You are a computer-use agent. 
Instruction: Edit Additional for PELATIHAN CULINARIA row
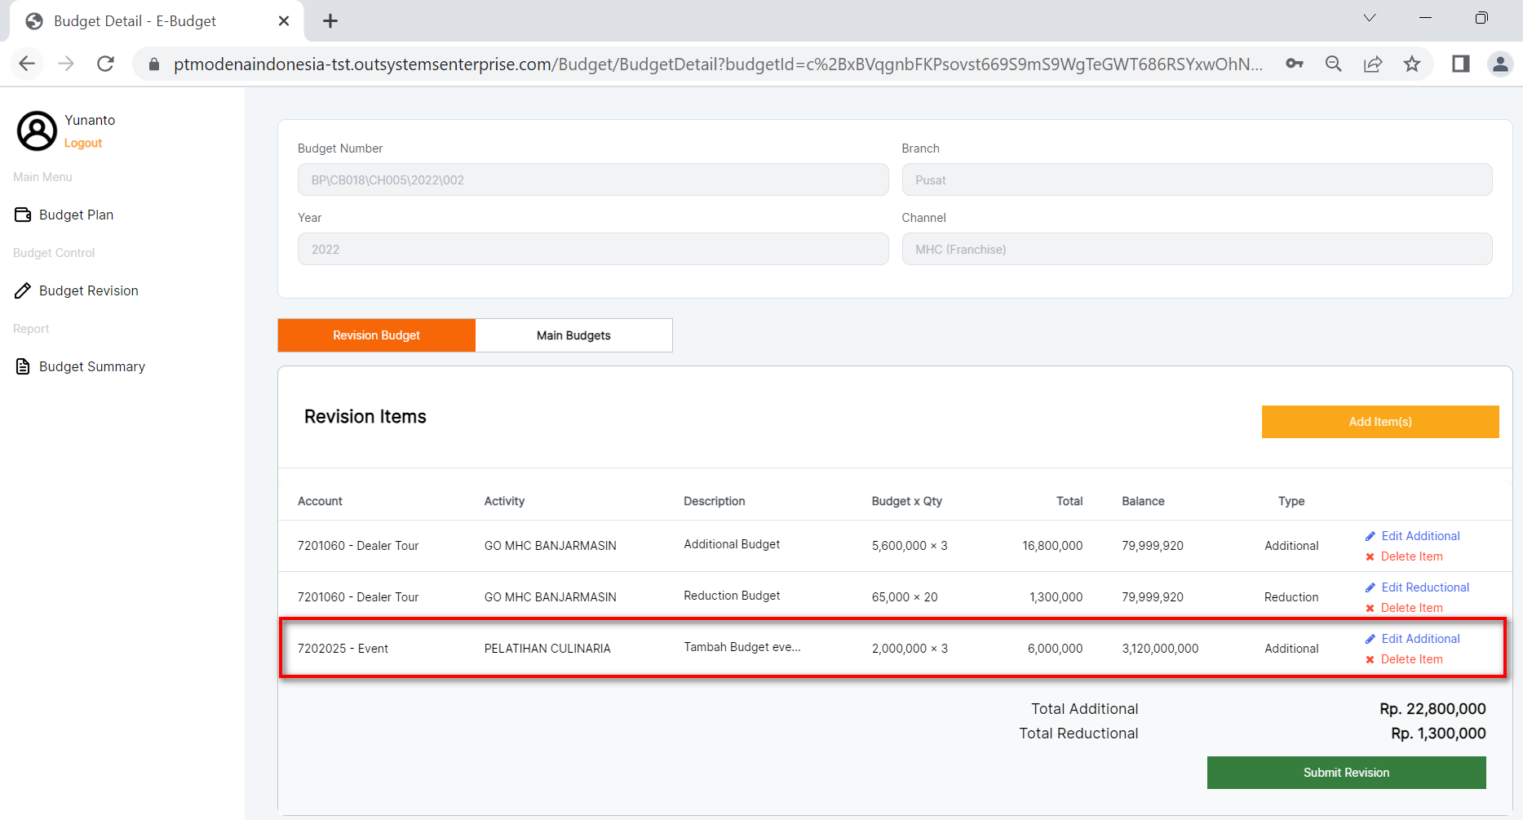1419,639
